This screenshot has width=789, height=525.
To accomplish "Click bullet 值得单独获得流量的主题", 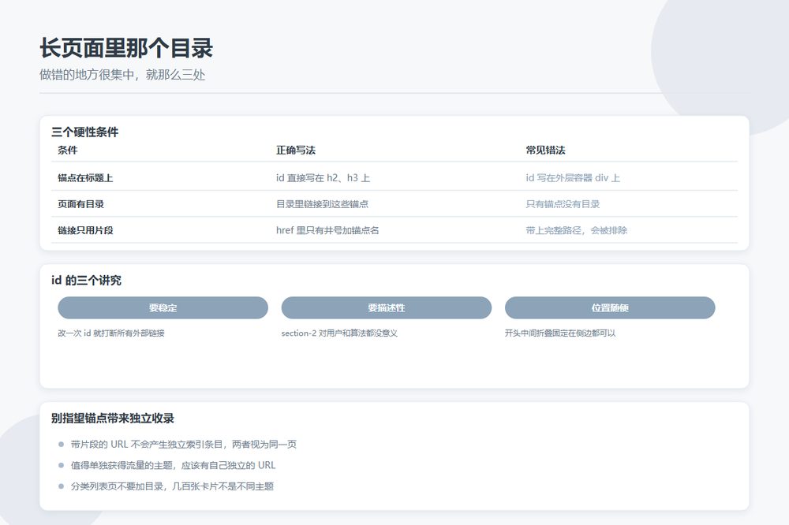I will click(x=173, y=465).
